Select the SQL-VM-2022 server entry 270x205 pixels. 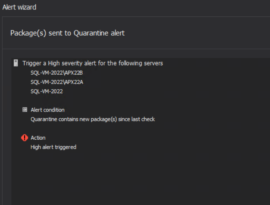pyautogui.click(x=47, y=91)
